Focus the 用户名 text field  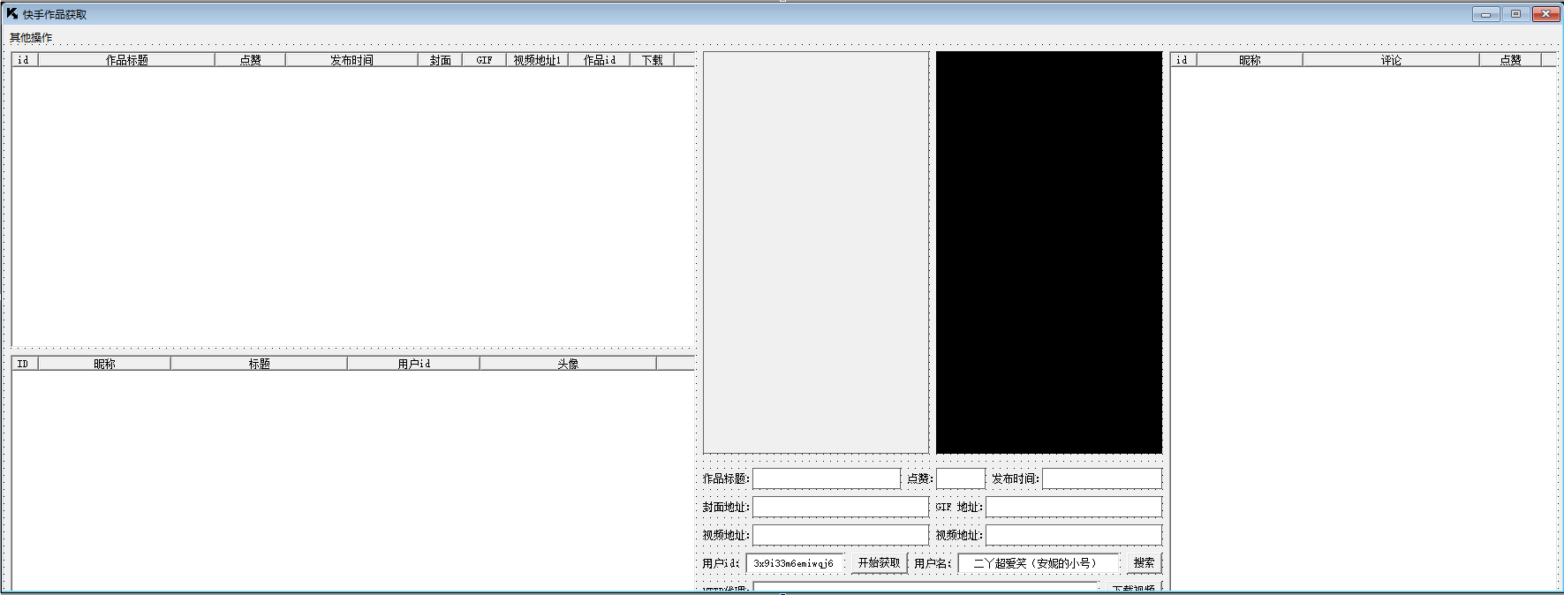click(x=1038, y=563)
